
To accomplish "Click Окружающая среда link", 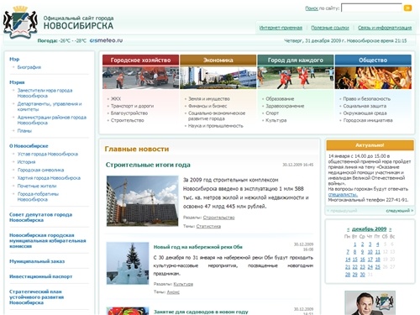I will (365, 113).
